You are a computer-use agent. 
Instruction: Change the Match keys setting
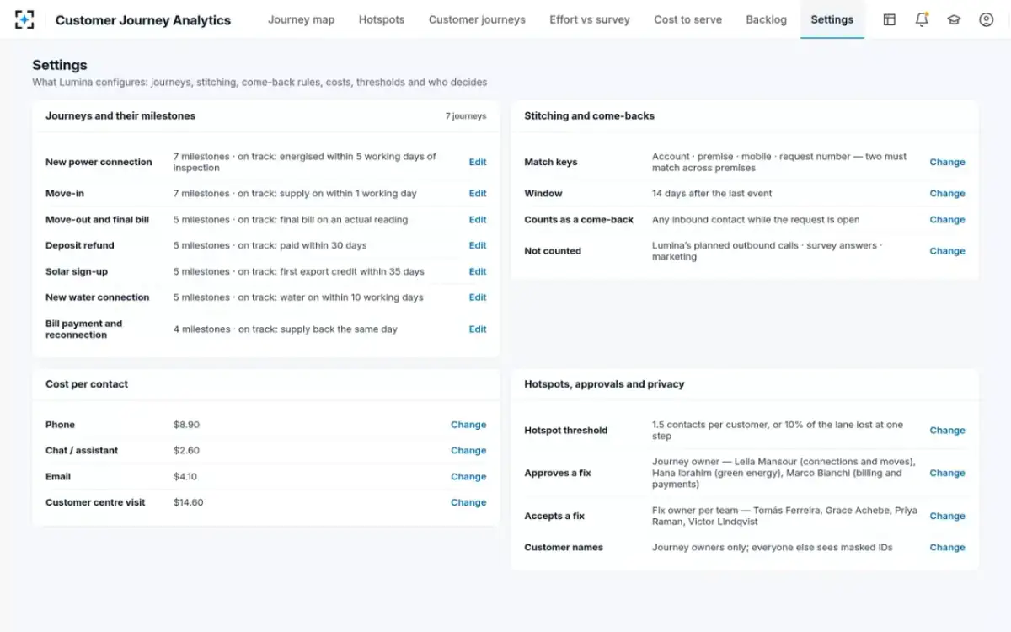click(x=947, y=162)
